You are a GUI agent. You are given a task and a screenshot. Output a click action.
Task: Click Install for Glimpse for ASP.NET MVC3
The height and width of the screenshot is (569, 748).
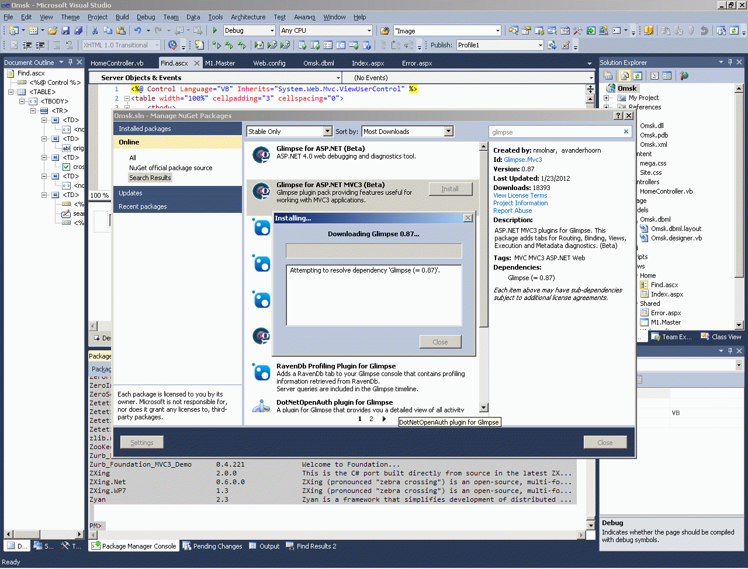coord(450,189)
